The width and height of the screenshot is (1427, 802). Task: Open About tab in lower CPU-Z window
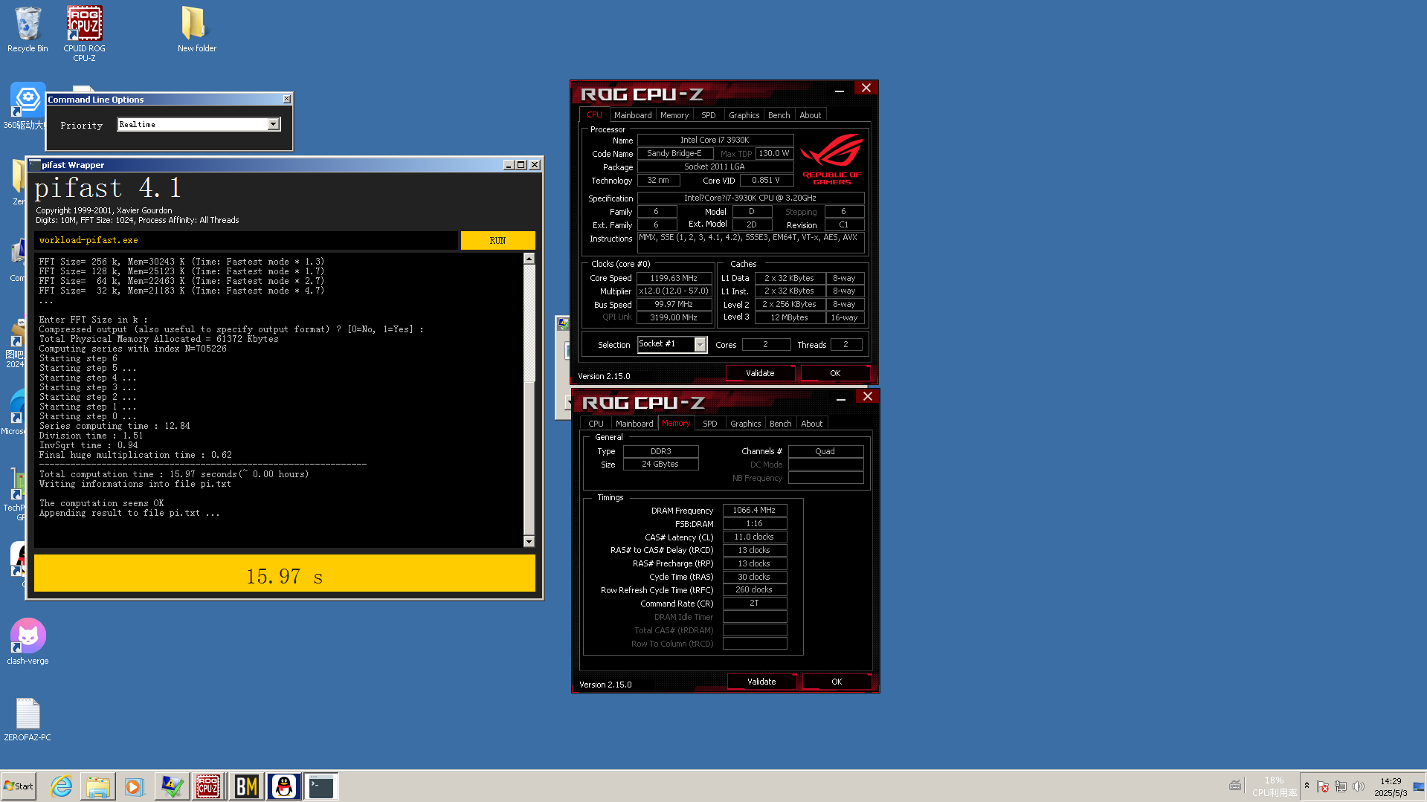812,424
